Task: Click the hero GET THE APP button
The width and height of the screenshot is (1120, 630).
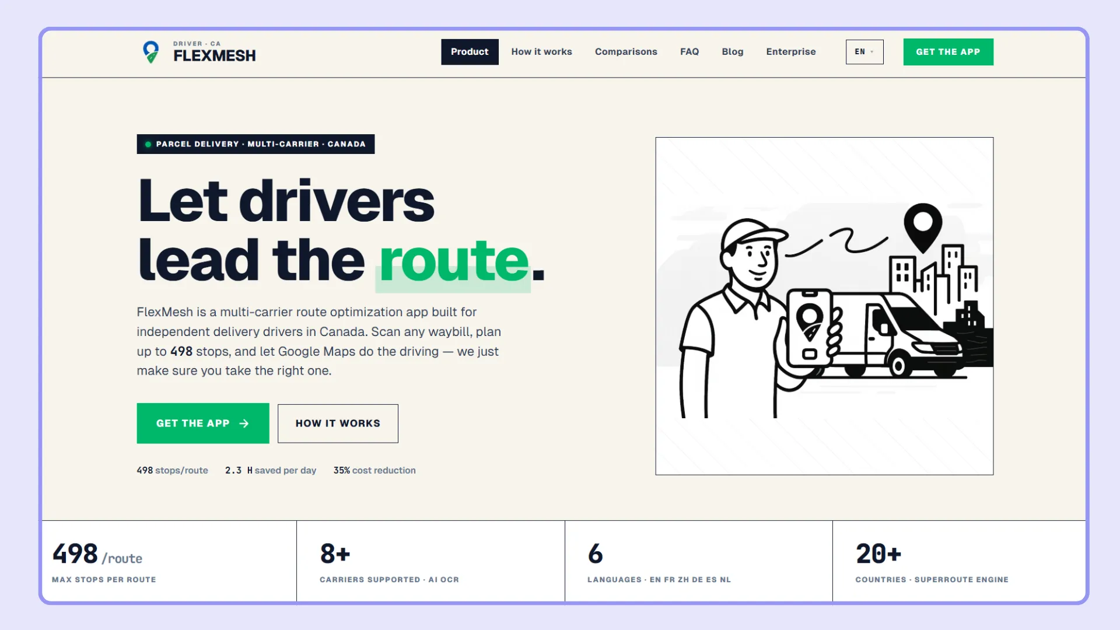Action: (x=203, y=423)
